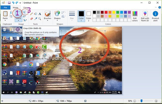Open the Product alert
This screenshot has width=162, height=104.
coord(156,16)
